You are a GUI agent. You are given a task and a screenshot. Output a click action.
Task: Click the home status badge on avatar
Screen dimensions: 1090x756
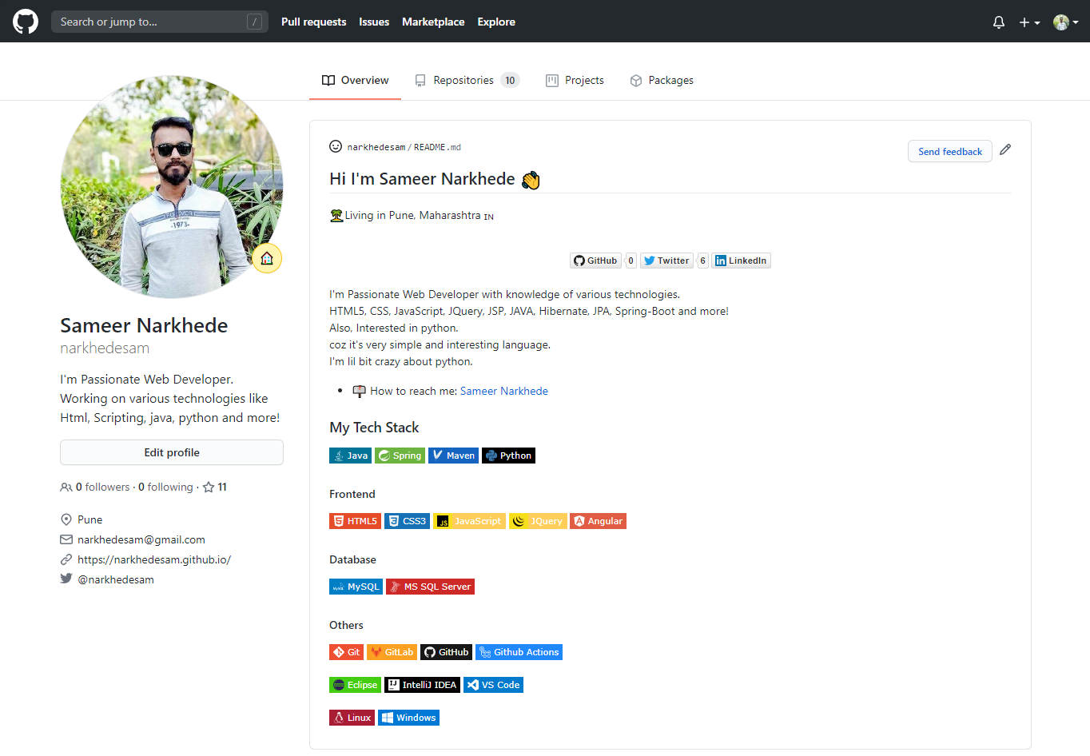pyautogui.click(x=267, y=258)
